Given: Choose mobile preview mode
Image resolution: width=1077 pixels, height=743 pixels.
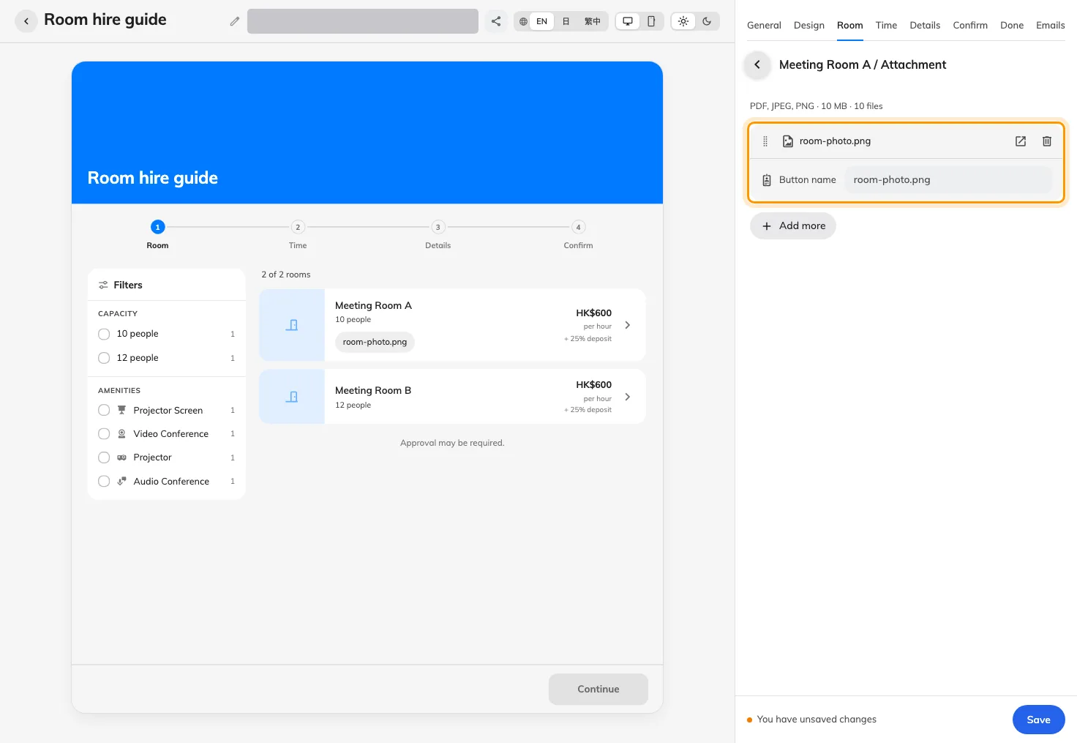Looking at the screenshot, I should [x=651, y=21].
